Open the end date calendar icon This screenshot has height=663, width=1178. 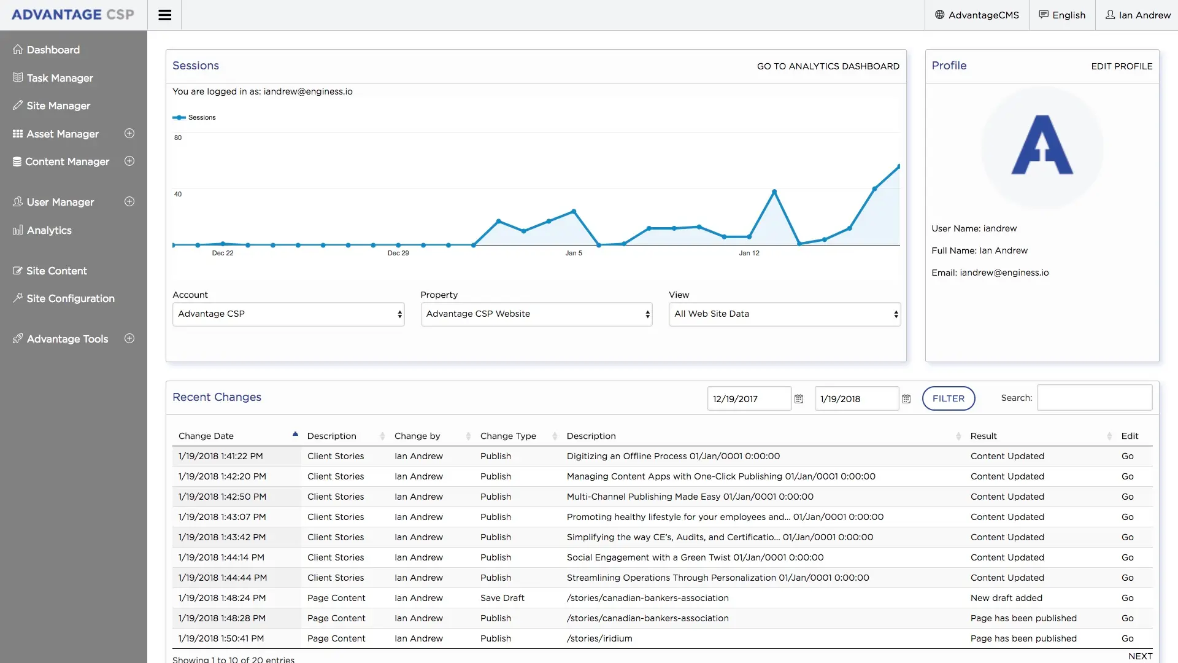pyautogui.click(x=906, y=399)
